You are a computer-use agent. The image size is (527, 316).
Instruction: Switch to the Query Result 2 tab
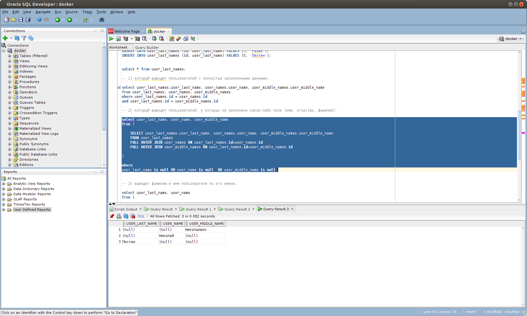click(x=237, y=209)
